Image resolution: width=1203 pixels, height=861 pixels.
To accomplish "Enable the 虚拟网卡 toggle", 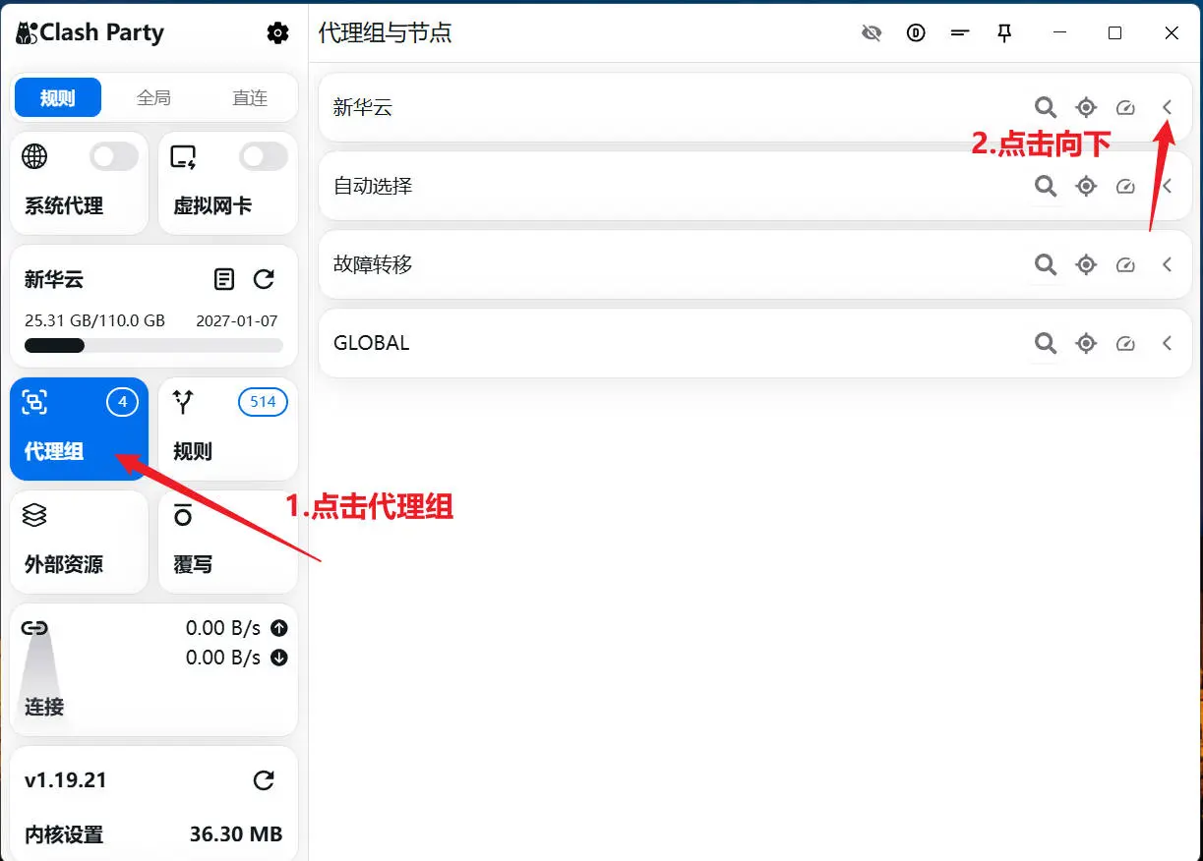I will (x=263, y=156).
